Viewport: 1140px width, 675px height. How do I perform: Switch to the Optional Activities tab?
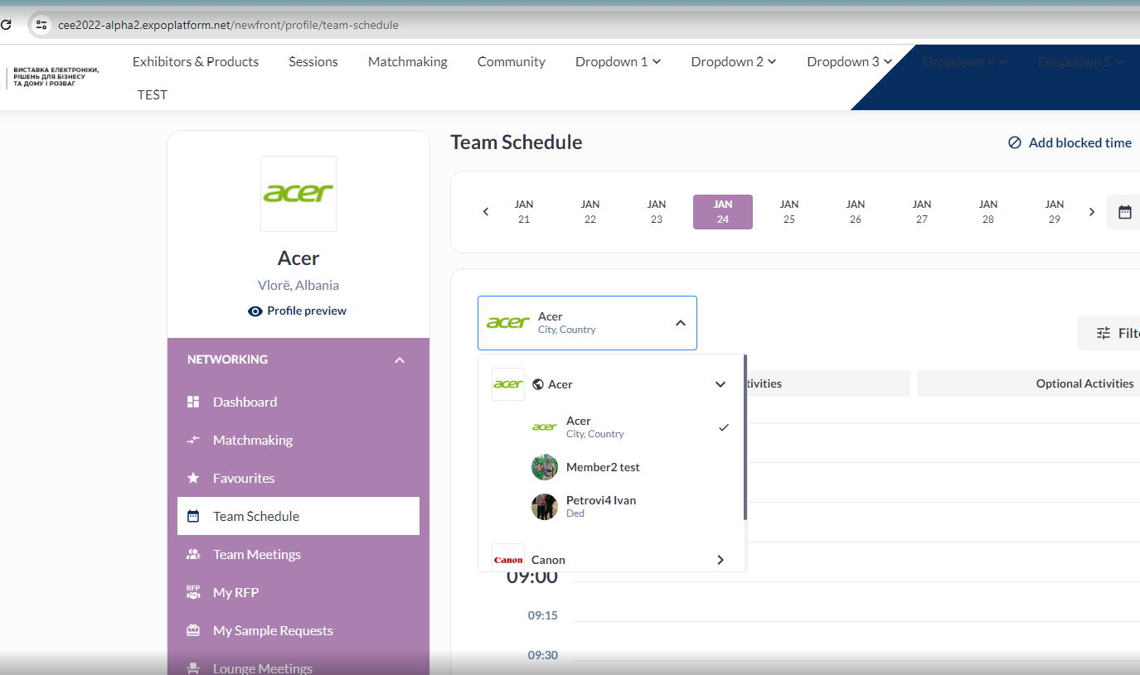[1084, 383]
